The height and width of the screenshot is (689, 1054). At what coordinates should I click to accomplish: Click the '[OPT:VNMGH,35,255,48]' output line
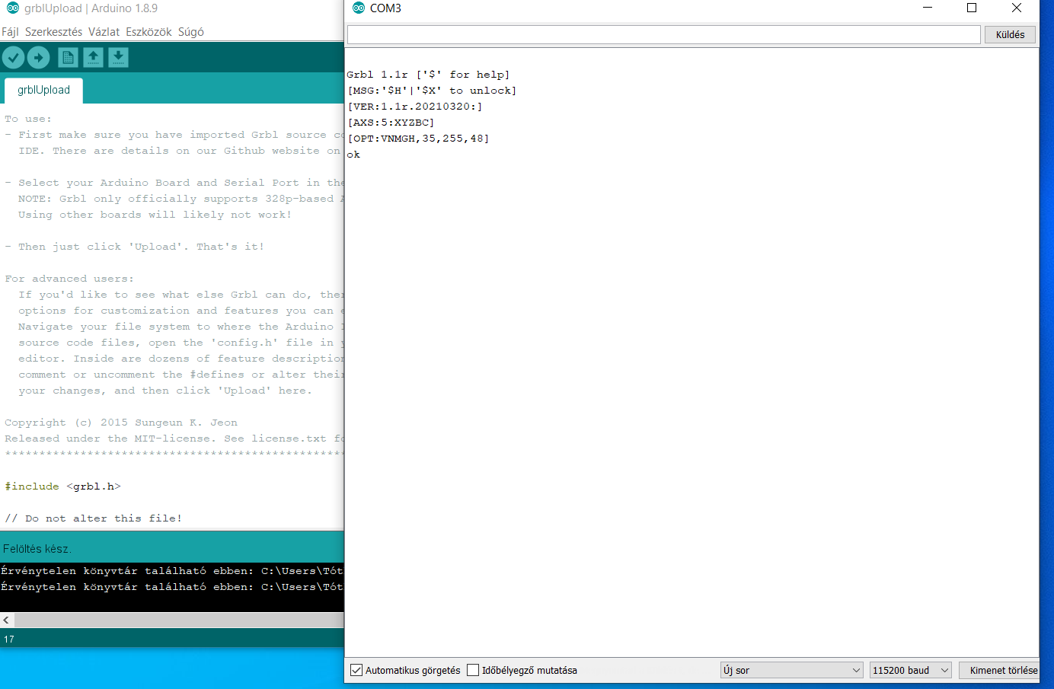(x=418, y=139)
